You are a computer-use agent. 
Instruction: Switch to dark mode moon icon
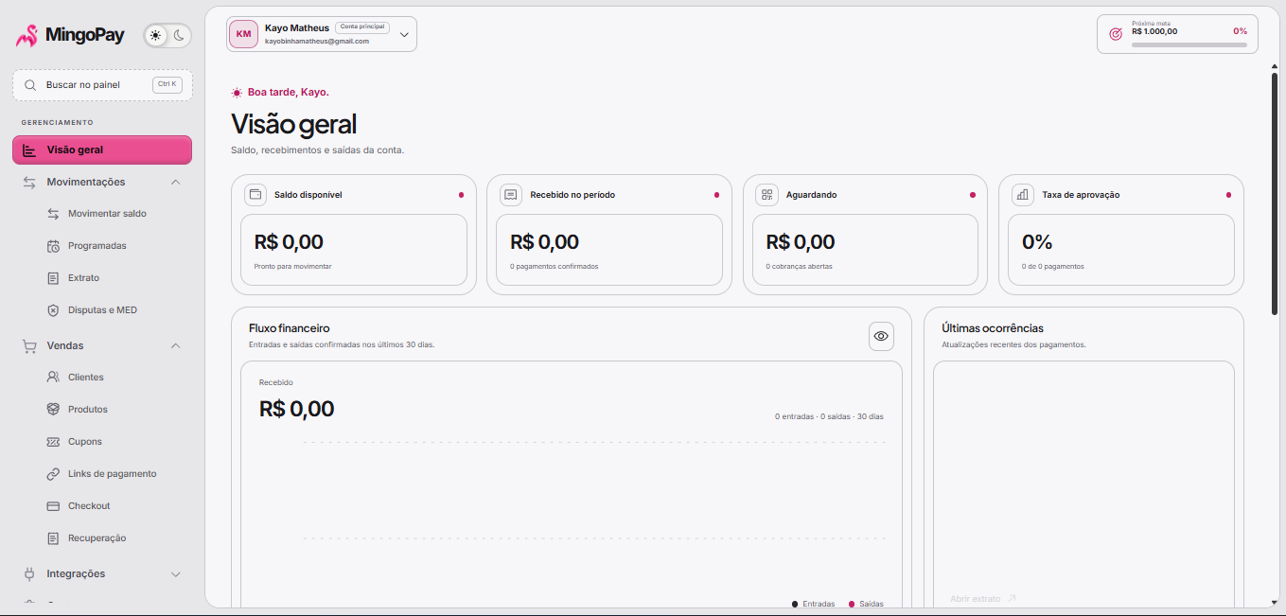click(x=178, y=35)
